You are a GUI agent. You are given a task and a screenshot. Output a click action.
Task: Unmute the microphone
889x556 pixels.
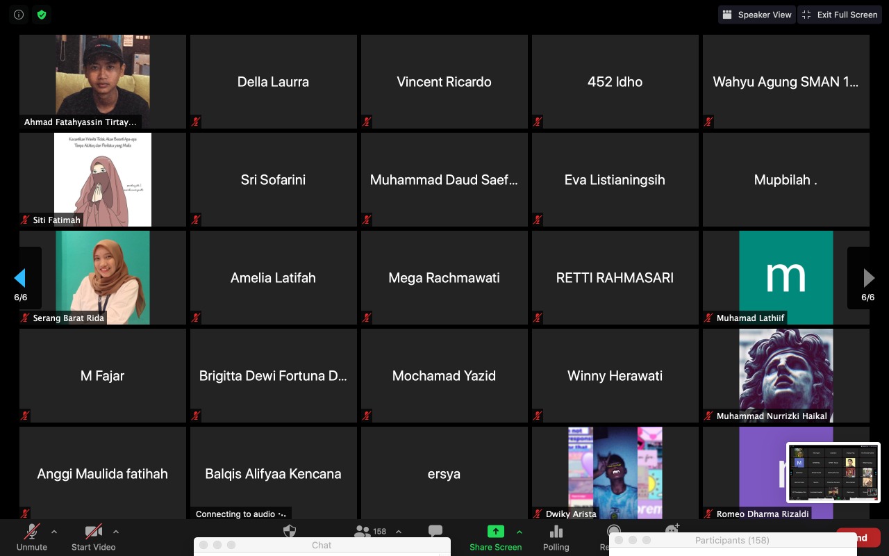pyautogui.click(x=32, y=532)
